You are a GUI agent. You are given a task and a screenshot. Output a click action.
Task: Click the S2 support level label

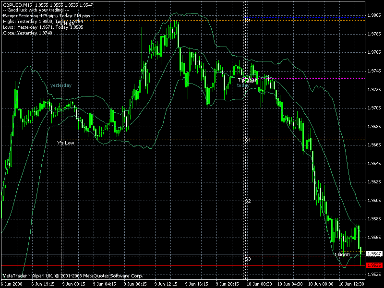(248, 201)
